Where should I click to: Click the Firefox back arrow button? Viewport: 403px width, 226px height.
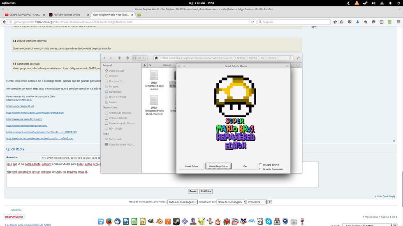[x=4, y=22]
